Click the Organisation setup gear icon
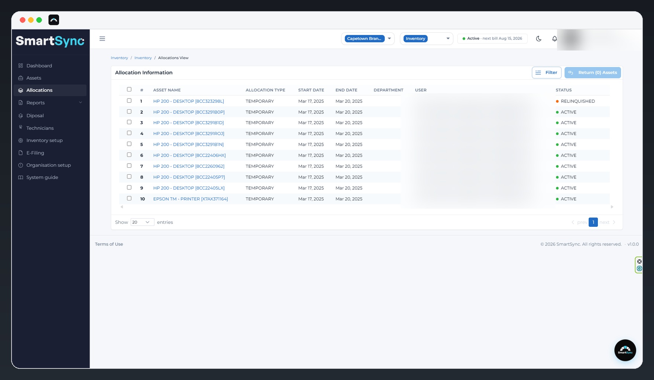This screenshot has width=654, height=380. coord(20,165)
